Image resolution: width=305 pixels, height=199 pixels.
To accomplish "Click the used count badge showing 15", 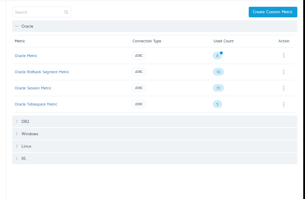I will pyautogui.click(x=218, y=88).
